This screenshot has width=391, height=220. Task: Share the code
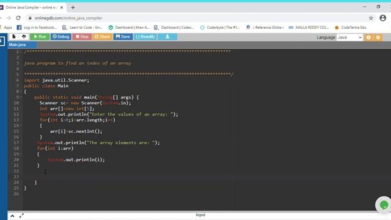[x=102, y=37]
